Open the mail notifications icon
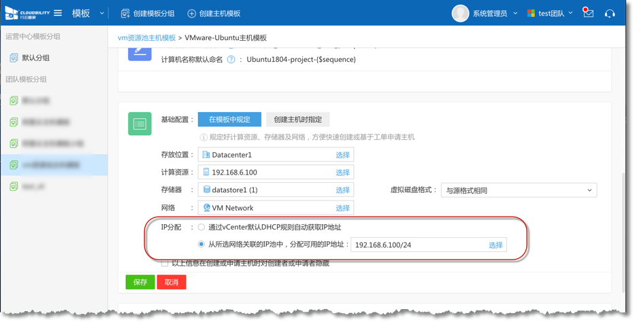Viewport: 633px width, 322px height. 589,14
